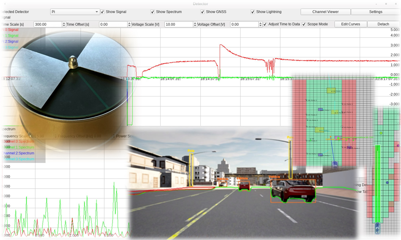Select the channel:2:Spectrum legend entry
Screen dimensions: 401x240
(18, 153)
